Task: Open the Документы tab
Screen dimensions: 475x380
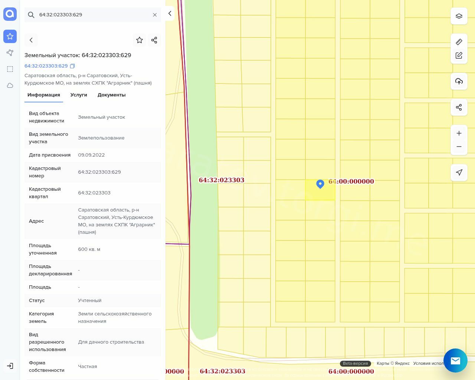Action: 111,95
